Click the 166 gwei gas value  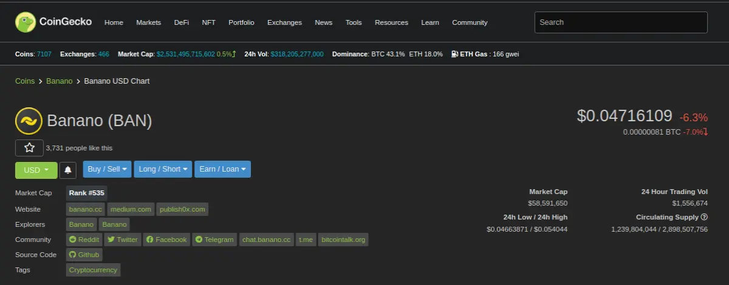(x=507, y=54)
